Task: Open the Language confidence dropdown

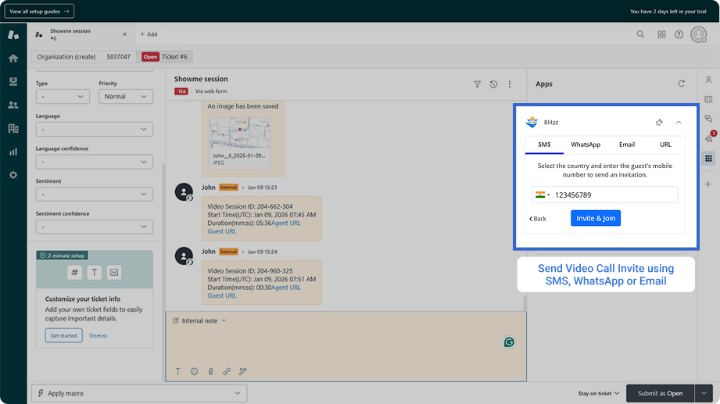Action: click(x=95, y=162)
